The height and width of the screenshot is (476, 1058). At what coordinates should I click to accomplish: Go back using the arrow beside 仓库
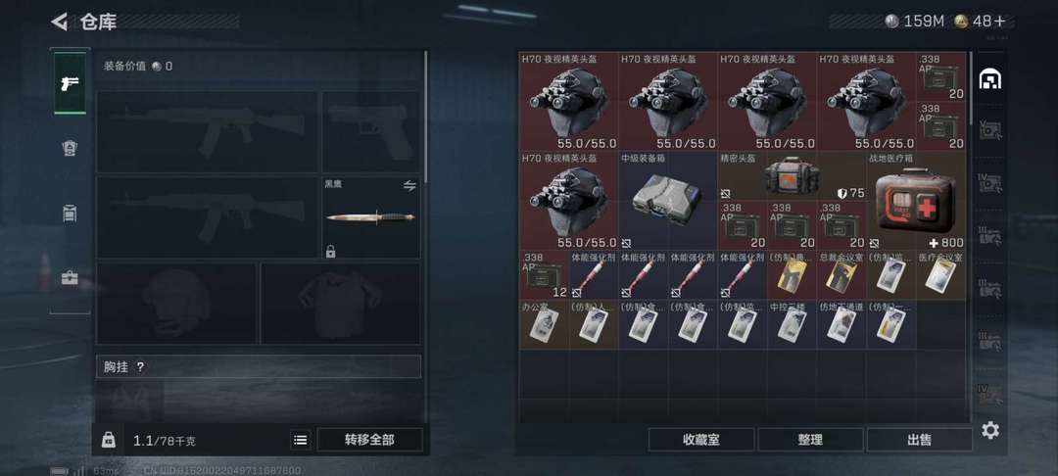59,22
